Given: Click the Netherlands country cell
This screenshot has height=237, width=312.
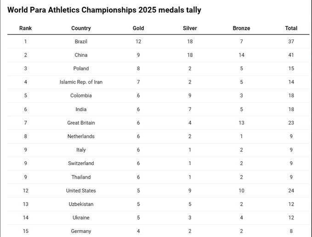Looking at the screenshot, I should 81,136.
